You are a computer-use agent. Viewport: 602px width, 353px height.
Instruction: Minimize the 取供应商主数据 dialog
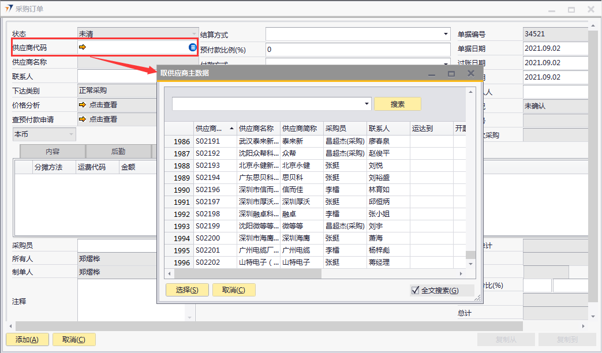tap(431, 74)
